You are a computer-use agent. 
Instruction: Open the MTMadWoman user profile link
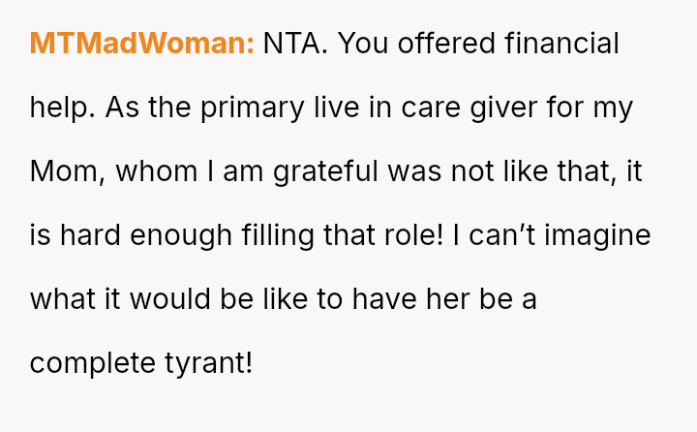click(141, 44)
